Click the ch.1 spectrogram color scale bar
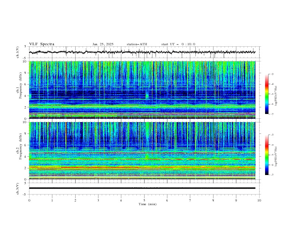The image size is (292, 225). tap(267, 94)
